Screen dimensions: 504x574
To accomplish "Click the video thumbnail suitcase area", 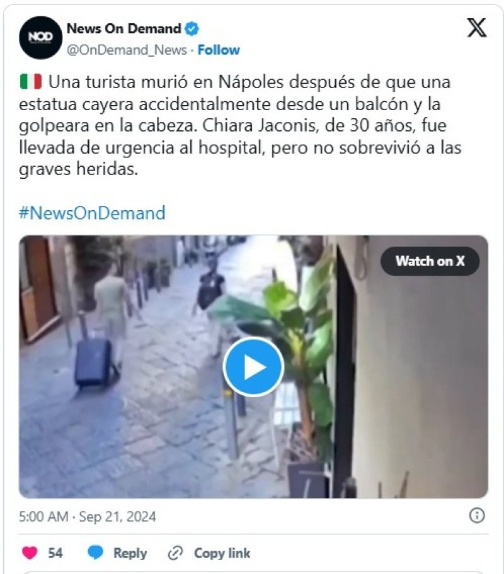I will click(94, 364).
